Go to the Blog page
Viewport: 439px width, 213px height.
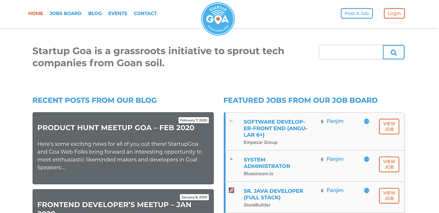(x=95, y=13)
